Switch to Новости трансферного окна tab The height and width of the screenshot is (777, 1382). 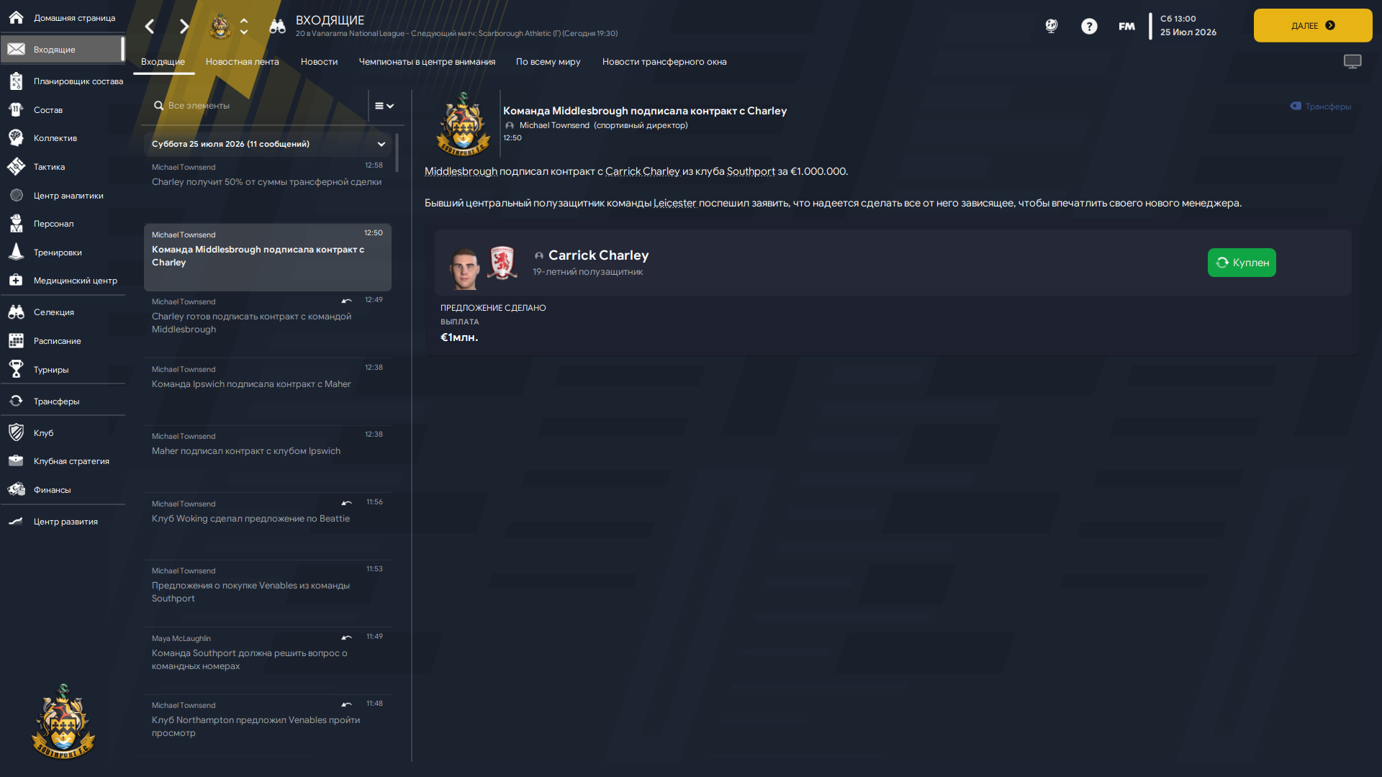[664, 62]
